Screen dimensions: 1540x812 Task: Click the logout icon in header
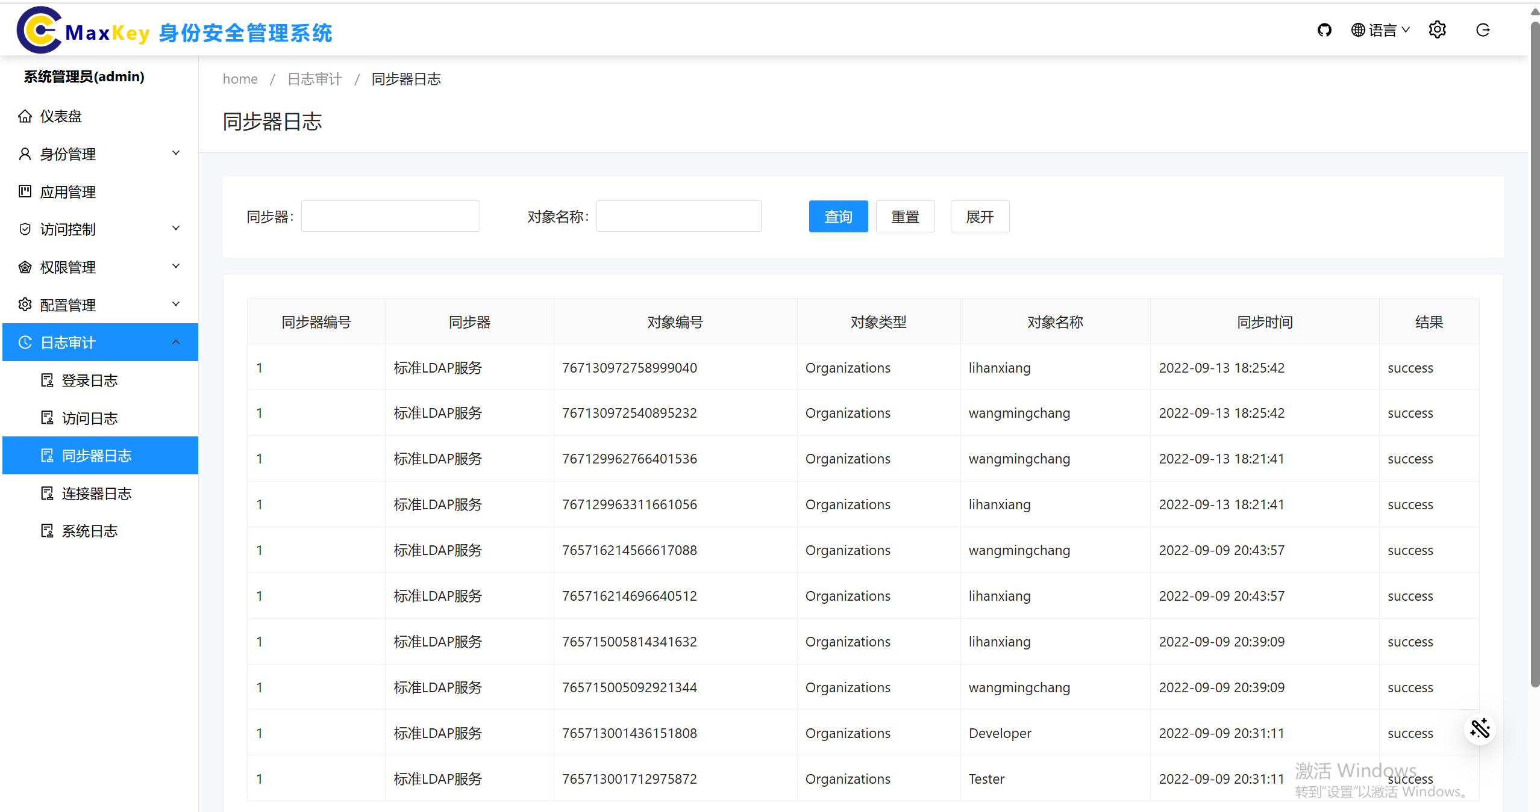pos(1483,30)
